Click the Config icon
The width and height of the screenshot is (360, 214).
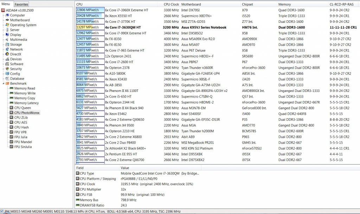(7, 74)
